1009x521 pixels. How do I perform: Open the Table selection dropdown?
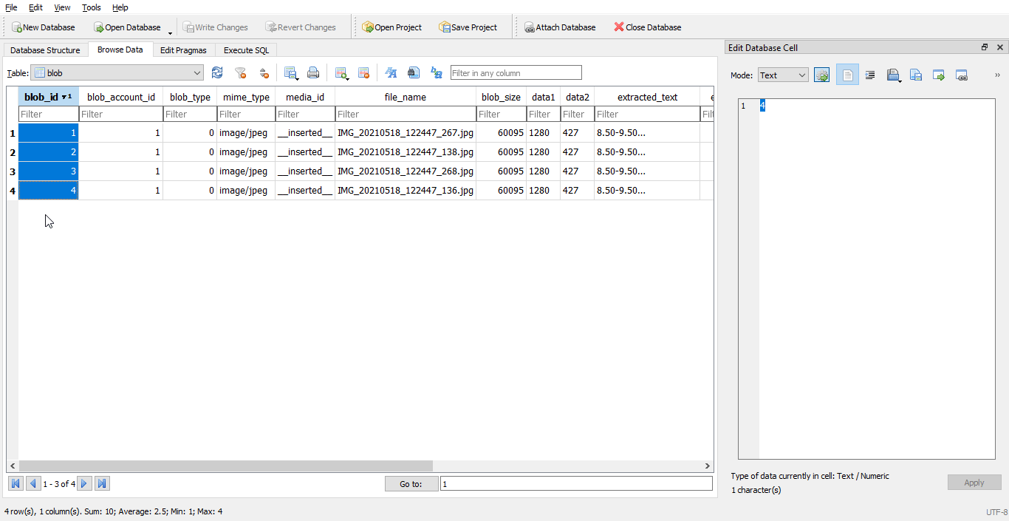[x=117, y=73]
